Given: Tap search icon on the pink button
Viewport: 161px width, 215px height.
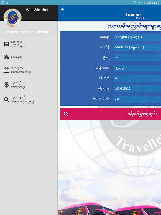Looking at the screenshot, I should 66,114.
